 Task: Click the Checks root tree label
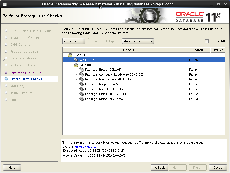[x=79, y=55]
